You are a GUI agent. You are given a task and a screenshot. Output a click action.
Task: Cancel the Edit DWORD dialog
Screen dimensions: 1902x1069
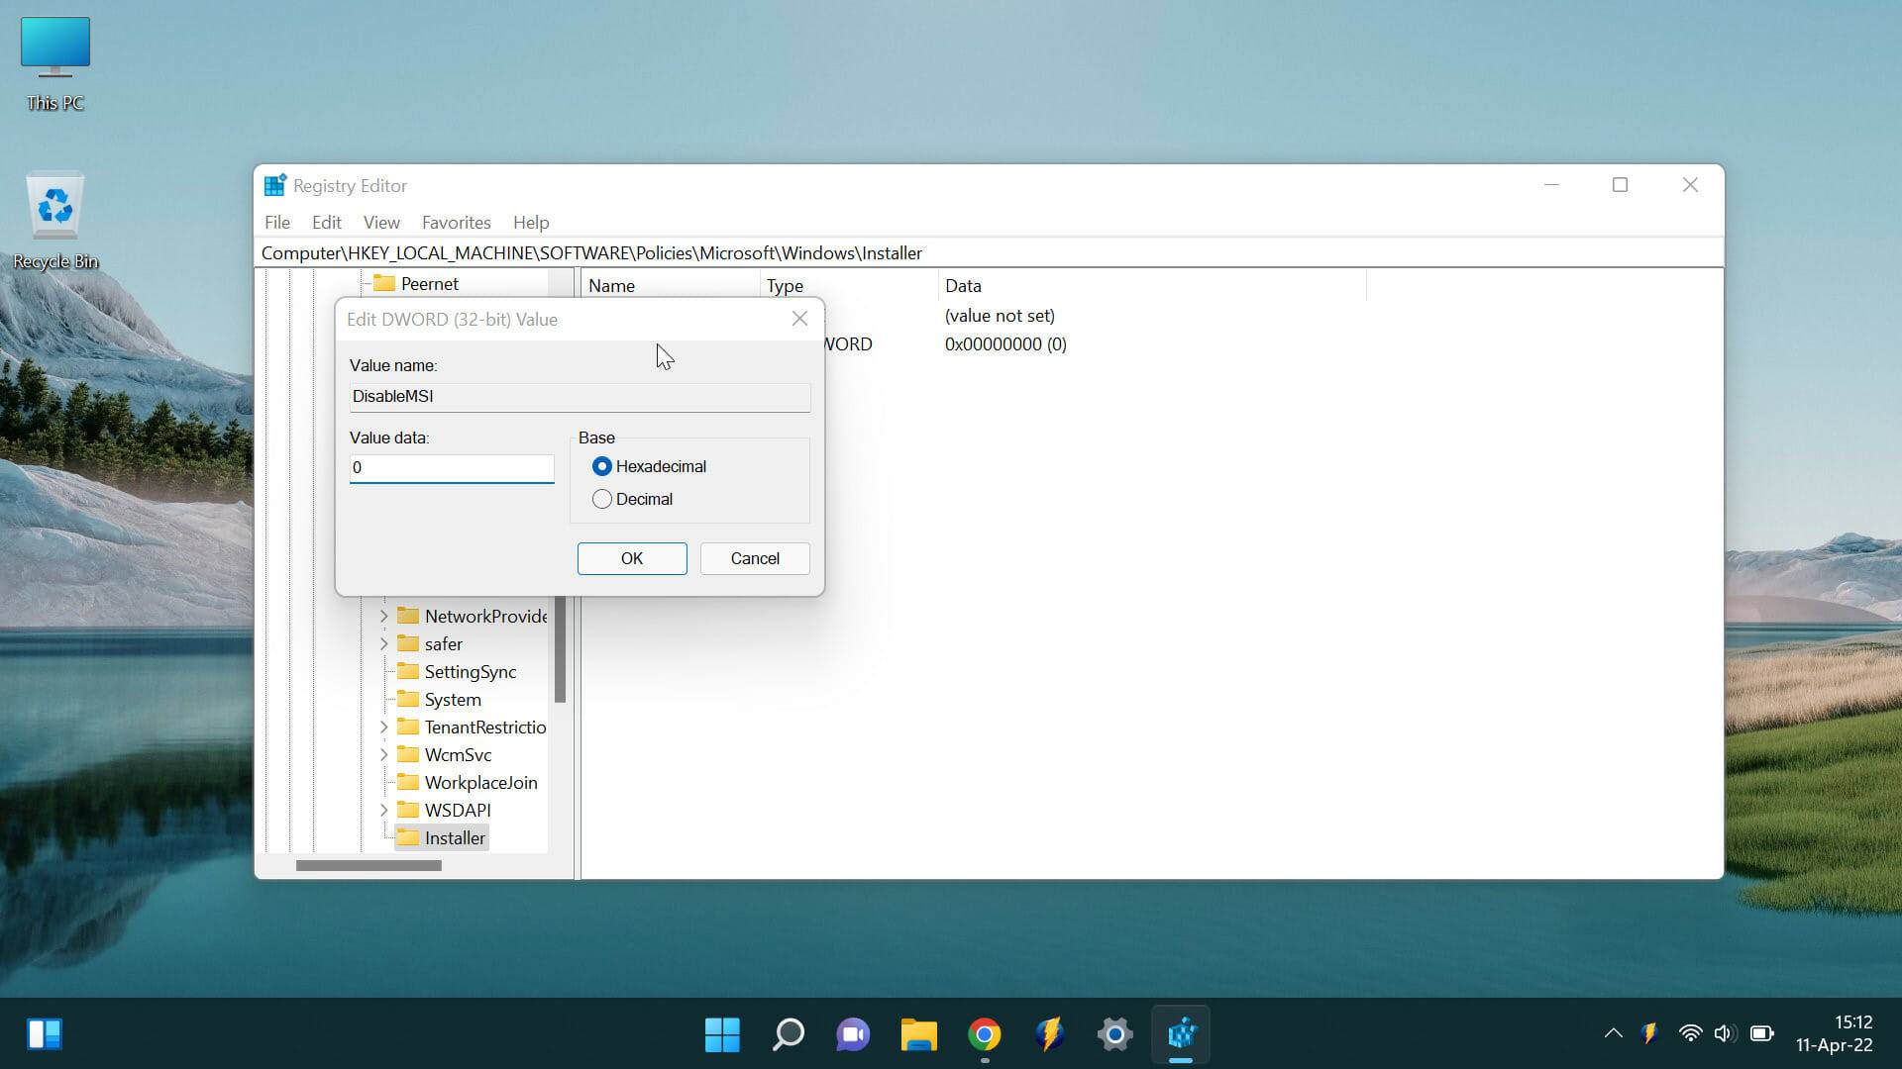coord(754,558)
